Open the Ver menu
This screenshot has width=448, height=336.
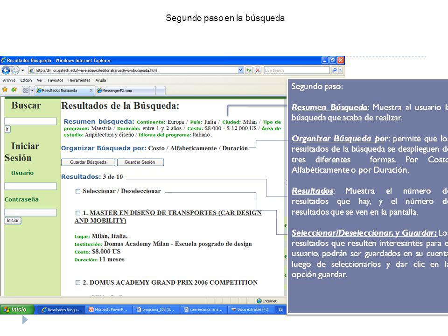[x=40, y=80]
